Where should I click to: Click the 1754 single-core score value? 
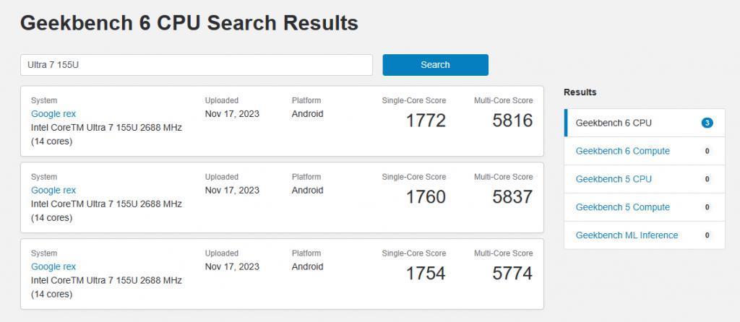pos(426,274)
